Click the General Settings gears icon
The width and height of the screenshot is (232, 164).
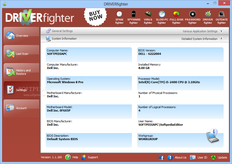pyautogui.click(x=48, y=31)
